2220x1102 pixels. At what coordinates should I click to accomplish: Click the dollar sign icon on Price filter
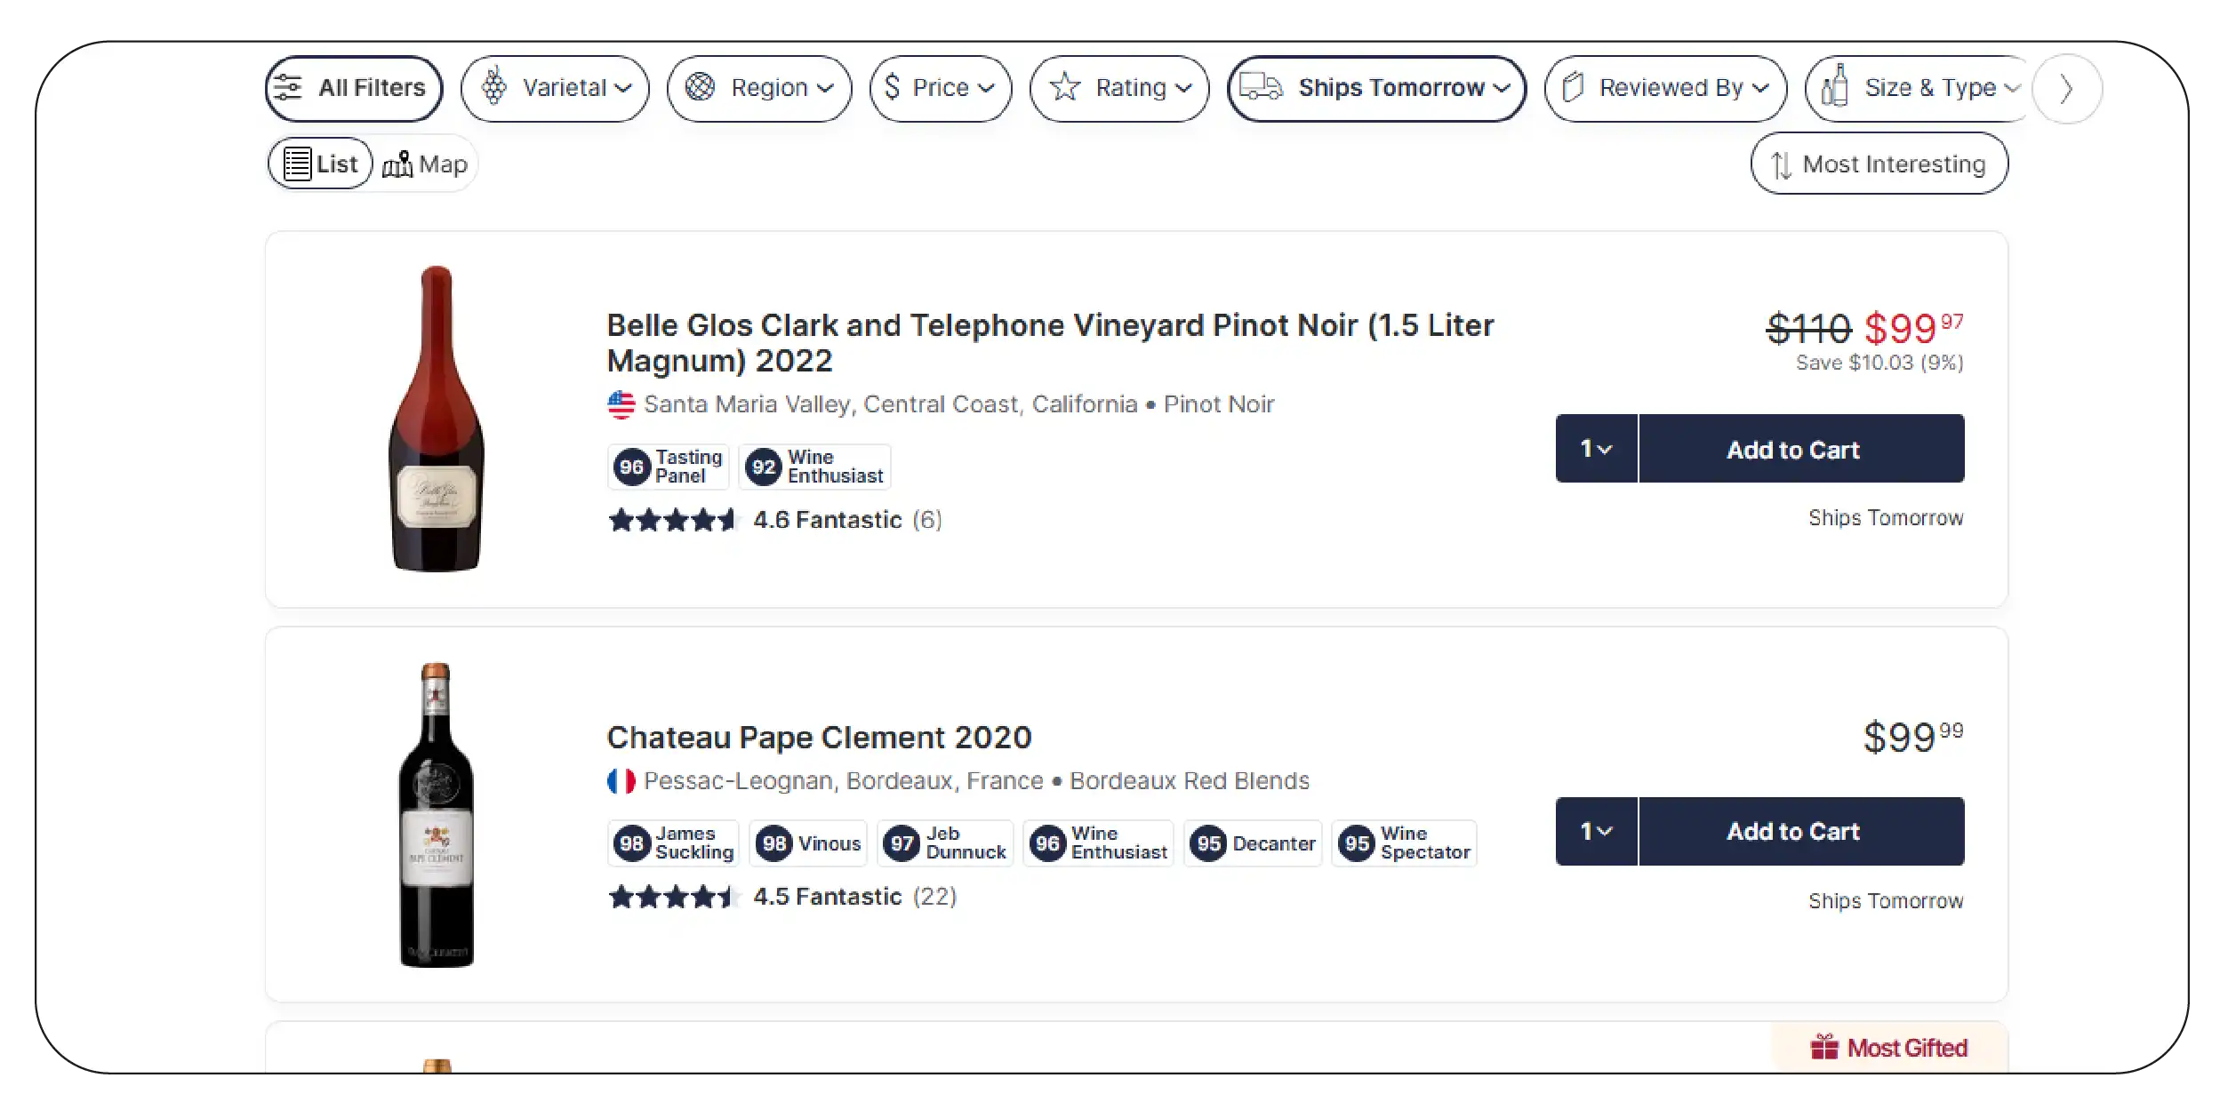pos(893,87)
